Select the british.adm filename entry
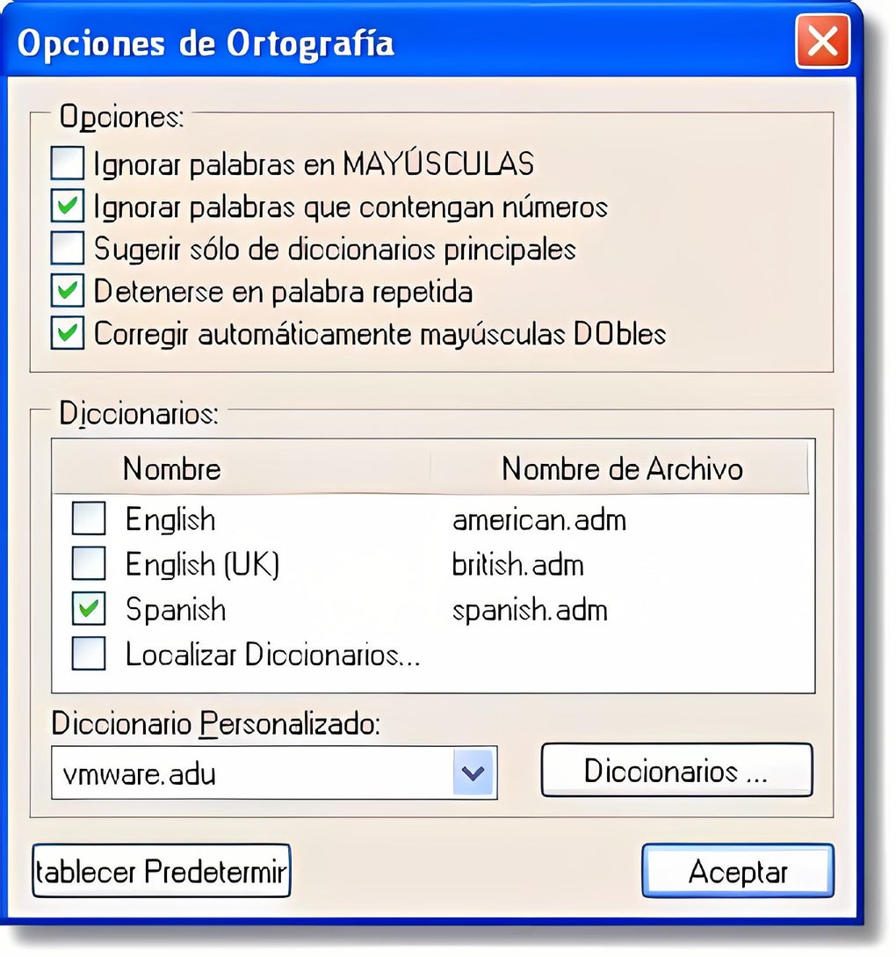 point(517,564)
